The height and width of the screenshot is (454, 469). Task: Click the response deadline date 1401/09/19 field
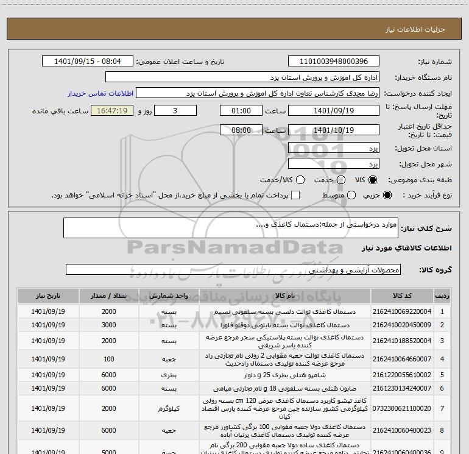tap(334, 110)
